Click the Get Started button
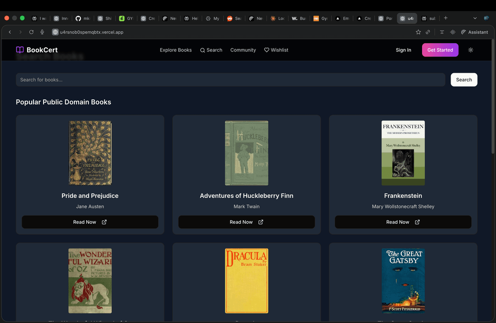 (x=440, y=50)
